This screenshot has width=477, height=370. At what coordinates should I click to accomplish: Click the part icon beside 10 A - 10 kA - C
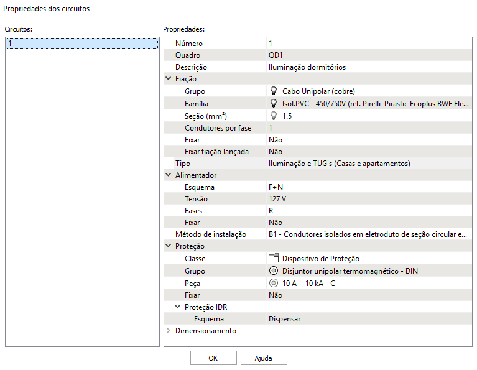273,284
